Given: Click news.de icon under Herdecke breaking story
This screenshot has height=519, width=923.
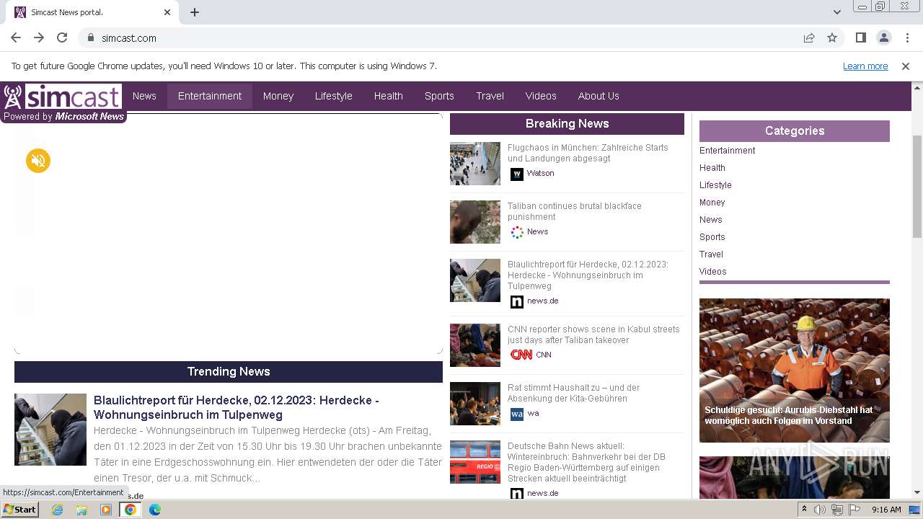Looking at the screenshot, I should point(516,301).
